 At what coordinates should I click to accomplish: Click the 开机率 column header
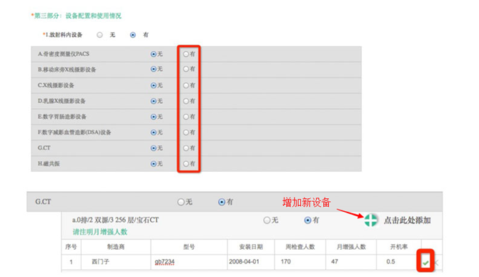399,247
